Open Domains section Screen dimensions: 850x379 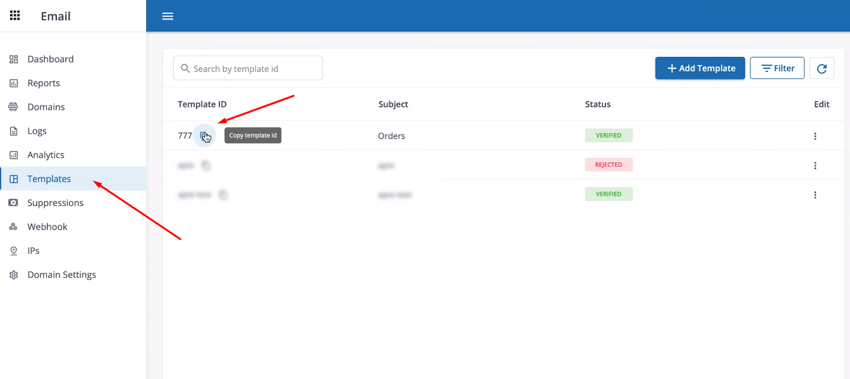[46, 107]
